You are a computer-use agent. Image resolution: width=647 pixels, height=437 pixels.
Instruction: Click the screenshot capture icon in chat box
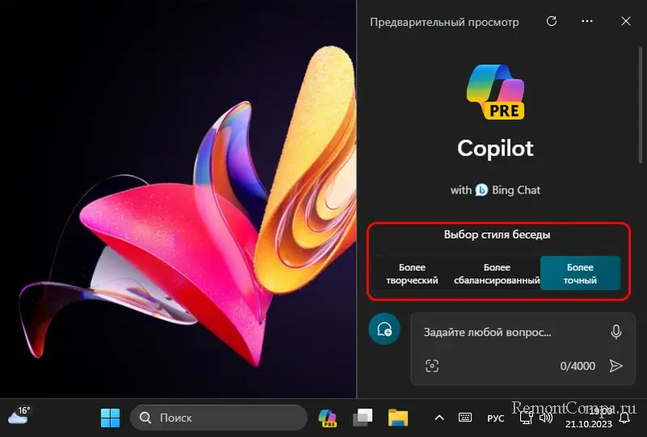432,366
